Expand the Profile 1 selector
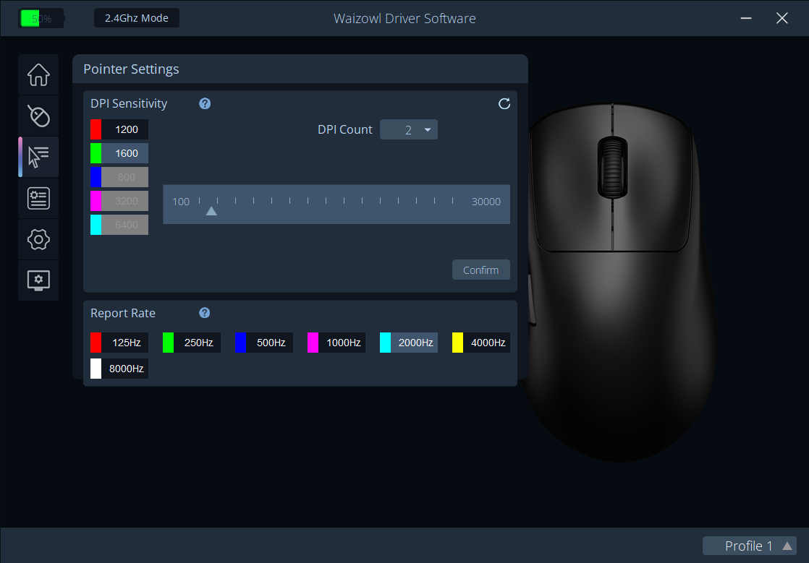Screen dimensions: 809x563 749,546
